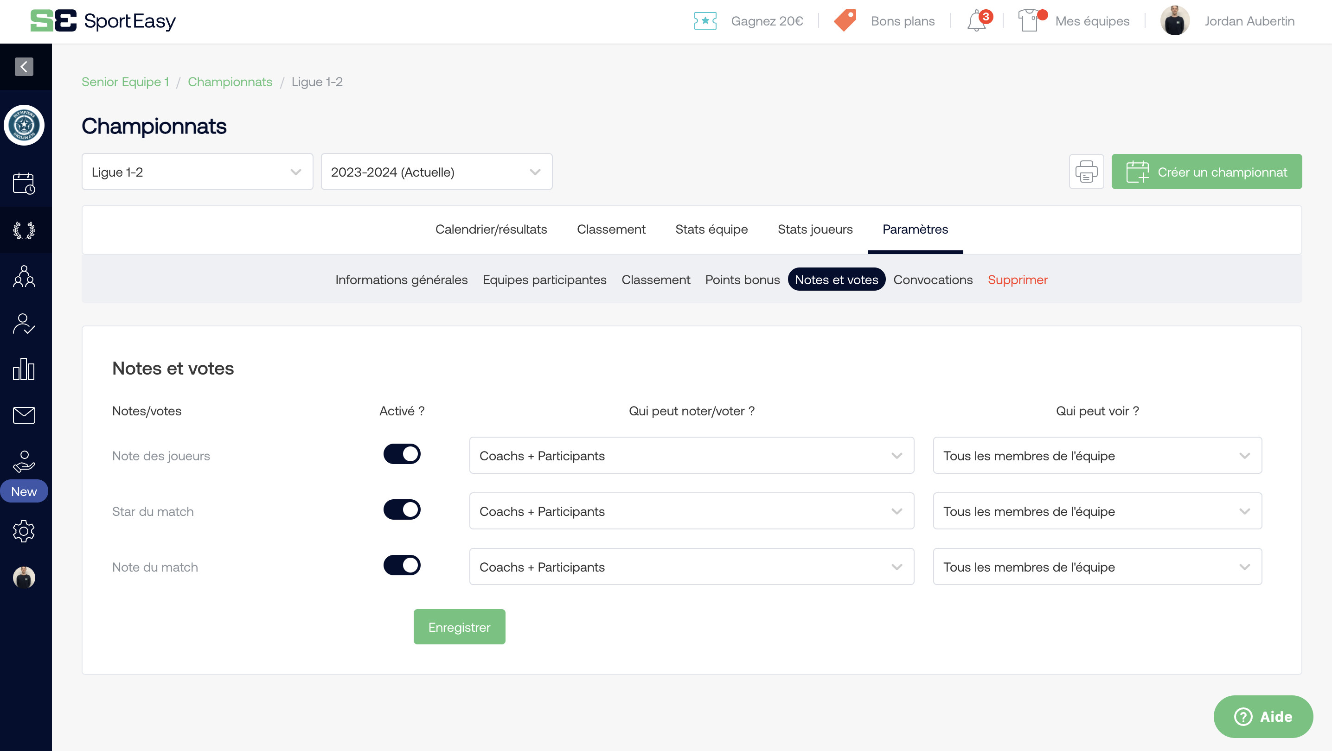Image resolution: width=1332 pixels, height=751 pixels.
Task: Click the 'Star du match' row label
Action: pyautogui.click(x=153, y=511)
